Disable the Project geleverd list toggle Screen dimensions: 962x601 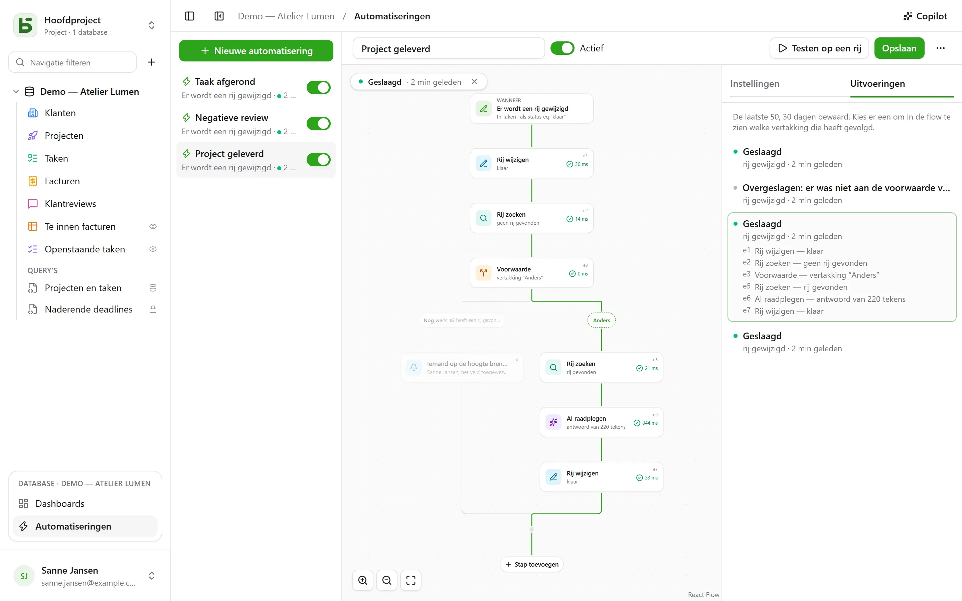coord(318,160)
